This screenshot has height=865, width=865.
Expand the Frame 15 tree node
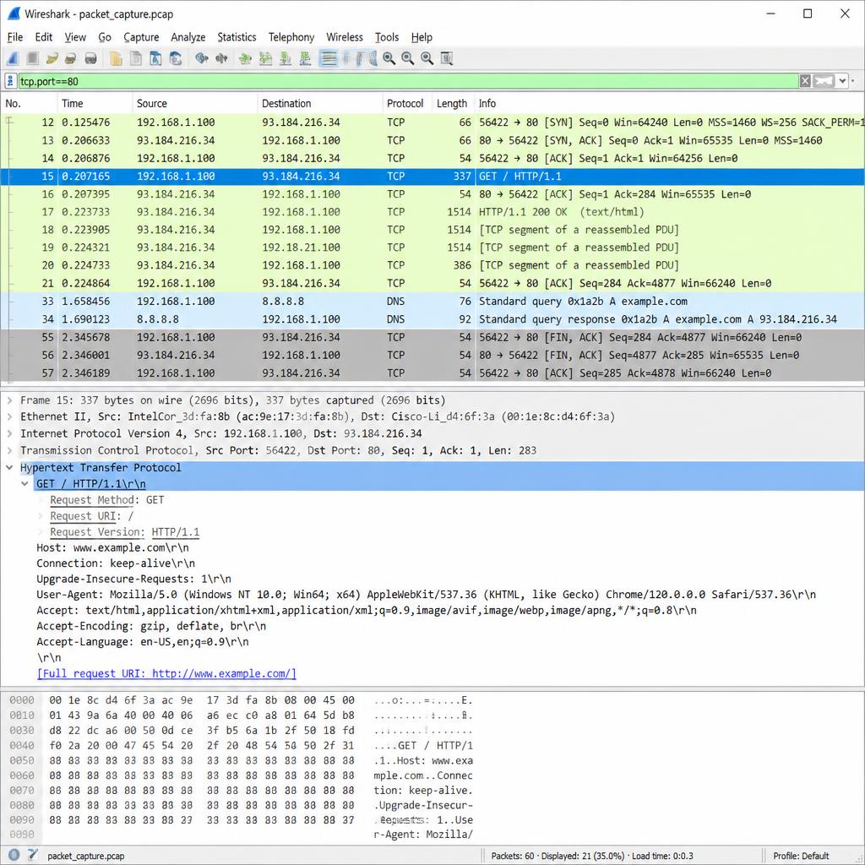[x=9, y=400]
